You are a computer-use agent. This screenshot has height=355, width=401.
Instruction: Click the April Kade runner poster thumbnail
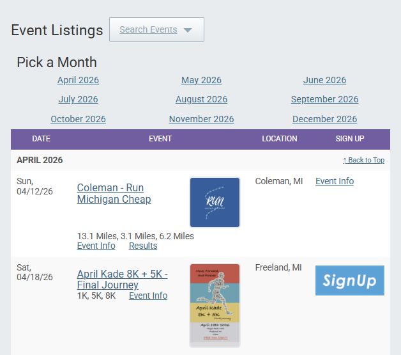pyautogui.click(x=215, y=305)
